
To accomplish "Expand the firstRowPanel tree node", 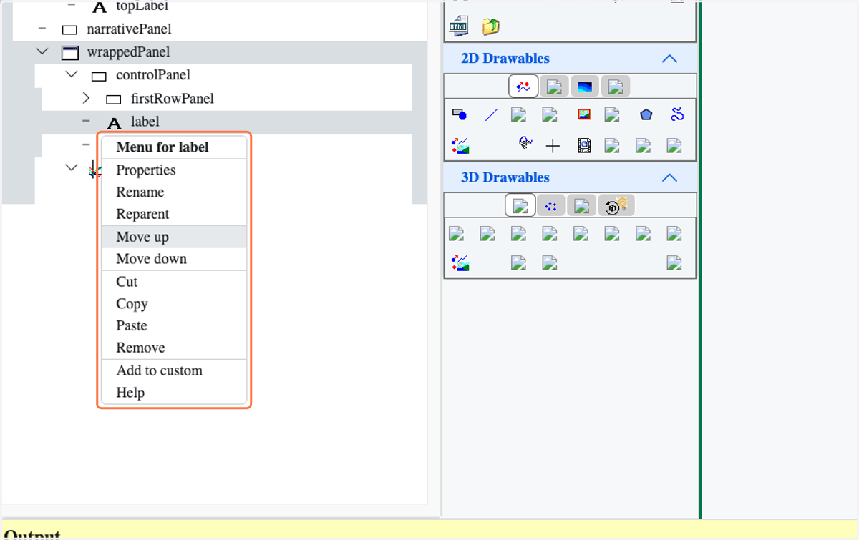I will coord(86,98).
